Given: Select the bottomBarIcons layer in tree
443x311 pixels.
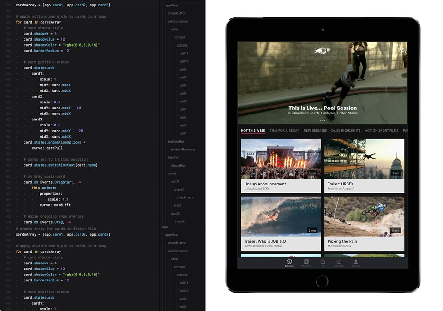Looking at the screenshot, I should click(183, 150).
